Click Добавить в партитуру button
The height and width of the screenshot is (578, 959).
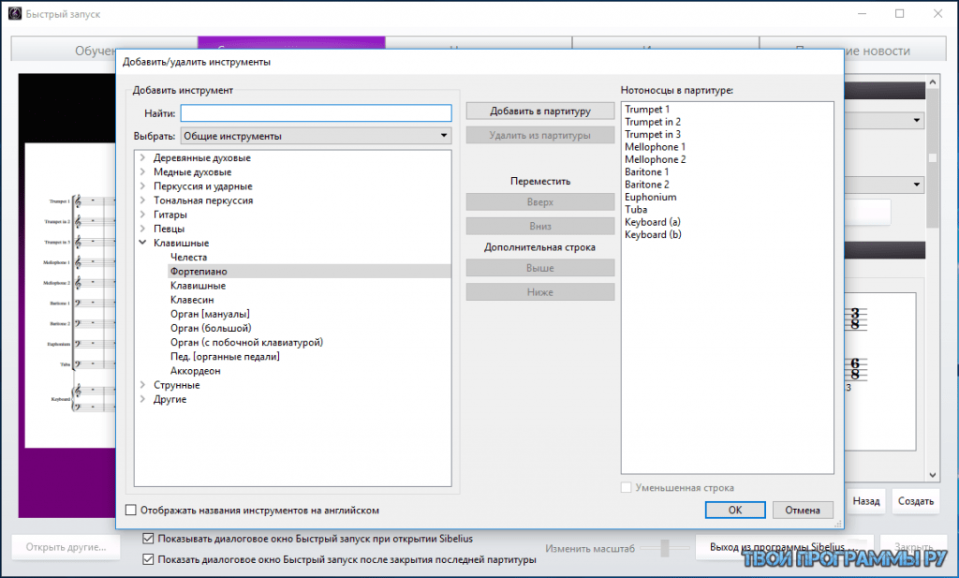pos(540,111)
